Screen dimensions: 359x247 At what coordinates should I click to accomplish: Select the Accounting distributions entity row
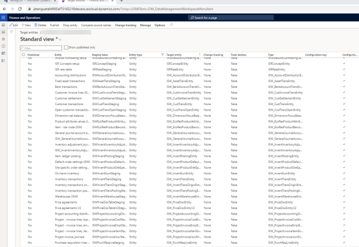point(189,75)
